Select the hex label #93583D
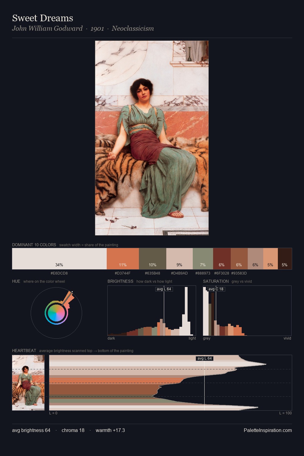The height and width of the screenshot is (456, 304). point(239,273)
